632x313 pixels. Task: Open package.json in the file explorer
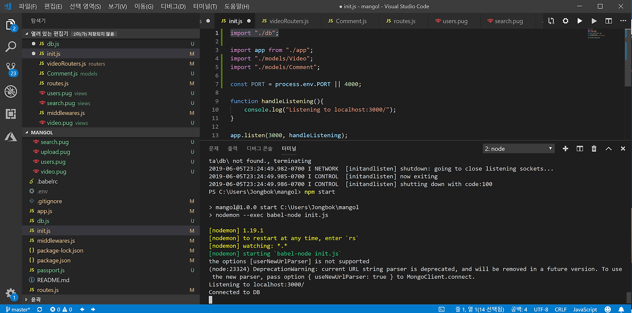pos(54,260)
